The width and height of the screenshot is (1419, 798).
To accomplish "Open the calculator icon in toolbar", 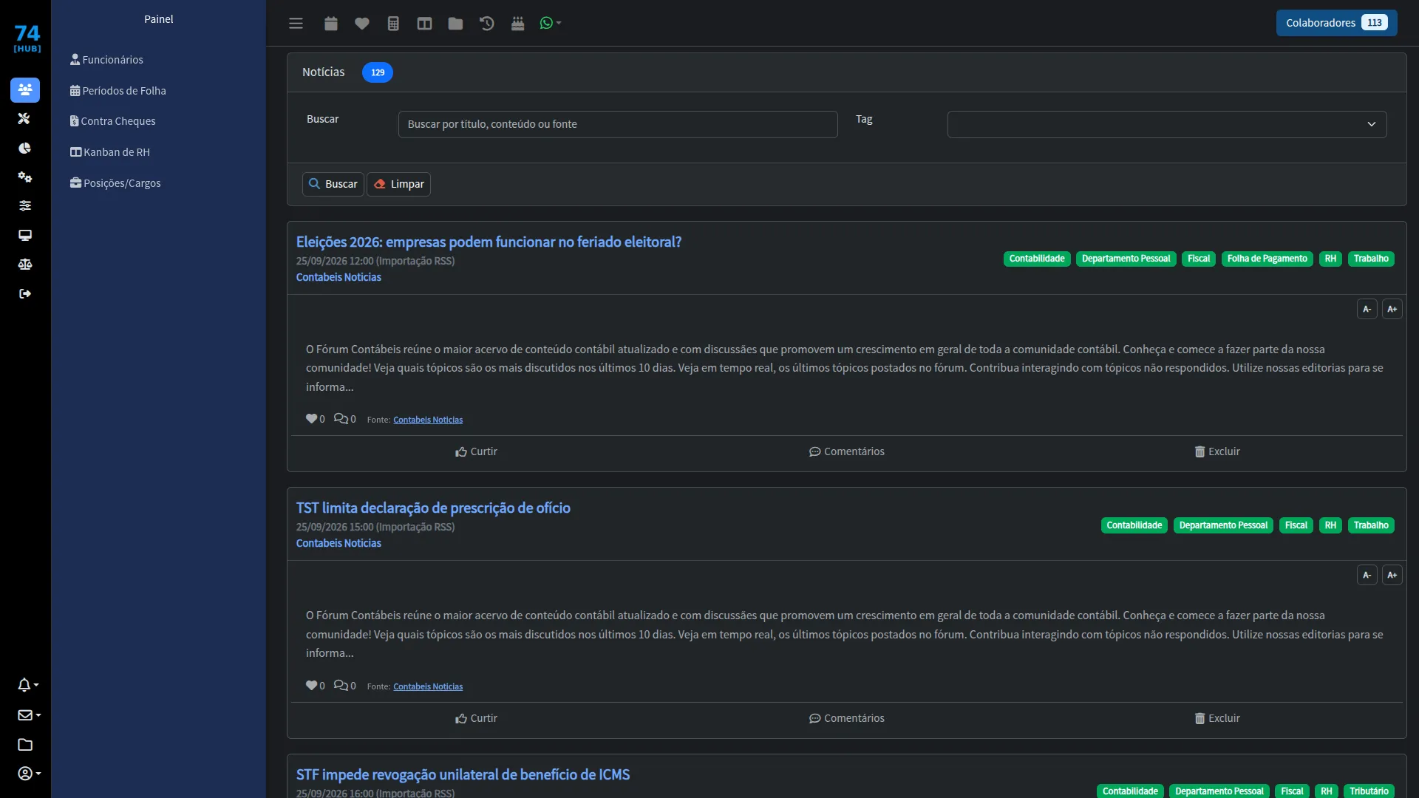I will [393, 23].
